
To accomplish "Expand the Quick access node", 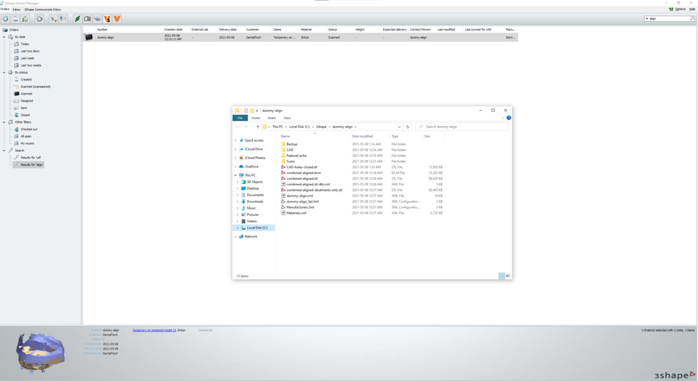I will pyautogui.click(x=235, y=140).
